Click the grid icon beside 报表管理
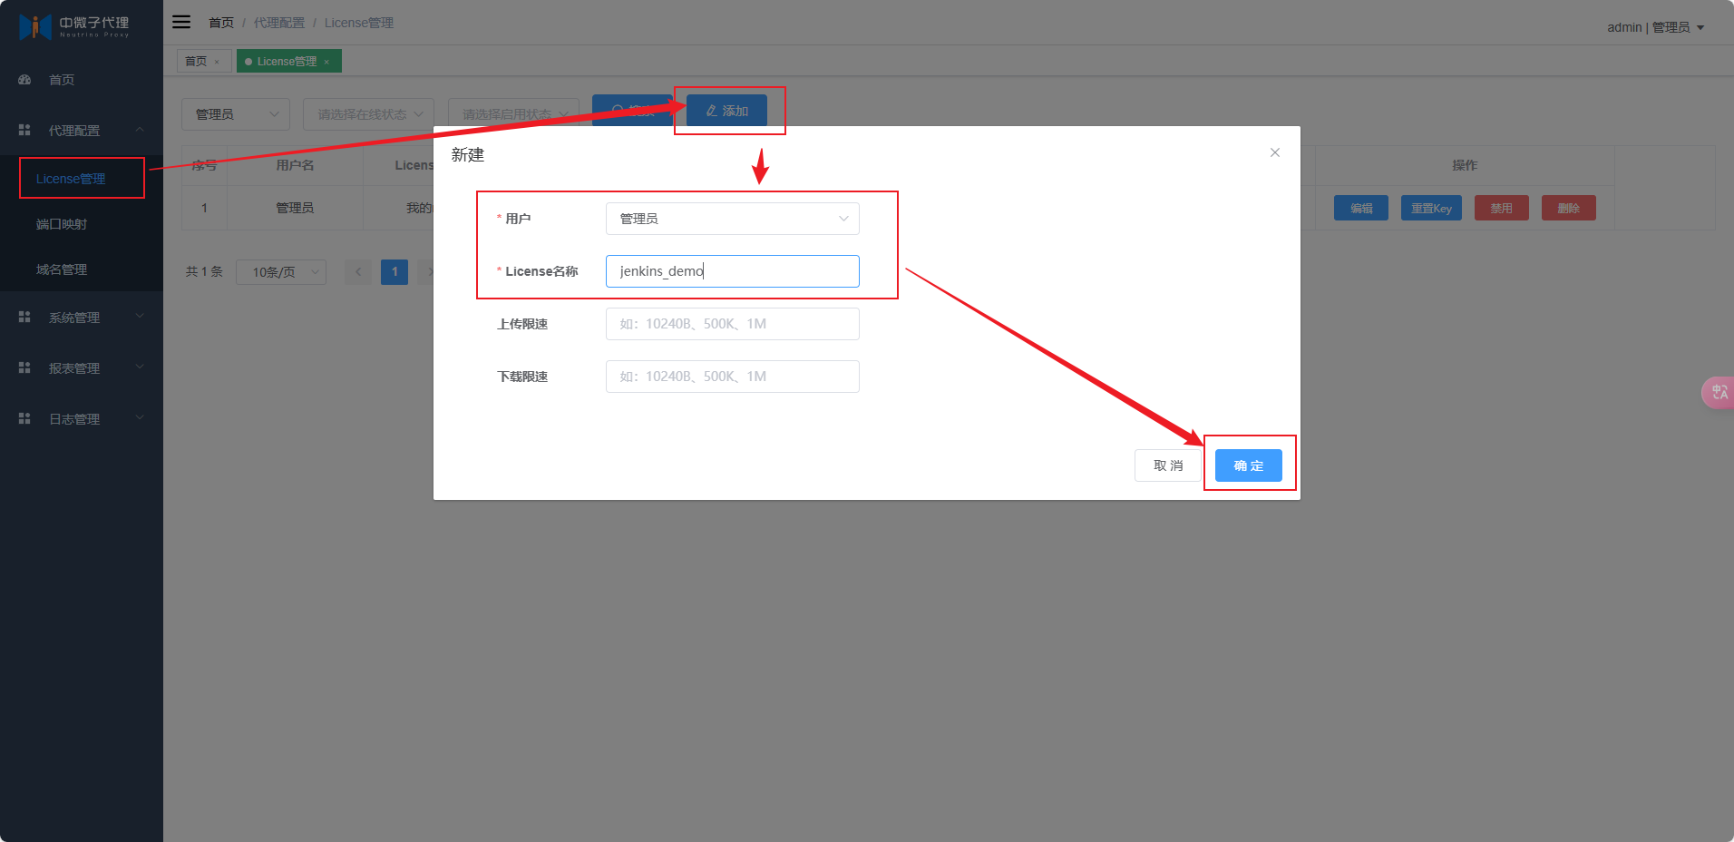This screenshot has height=842, width=1734. coord(24,368)
